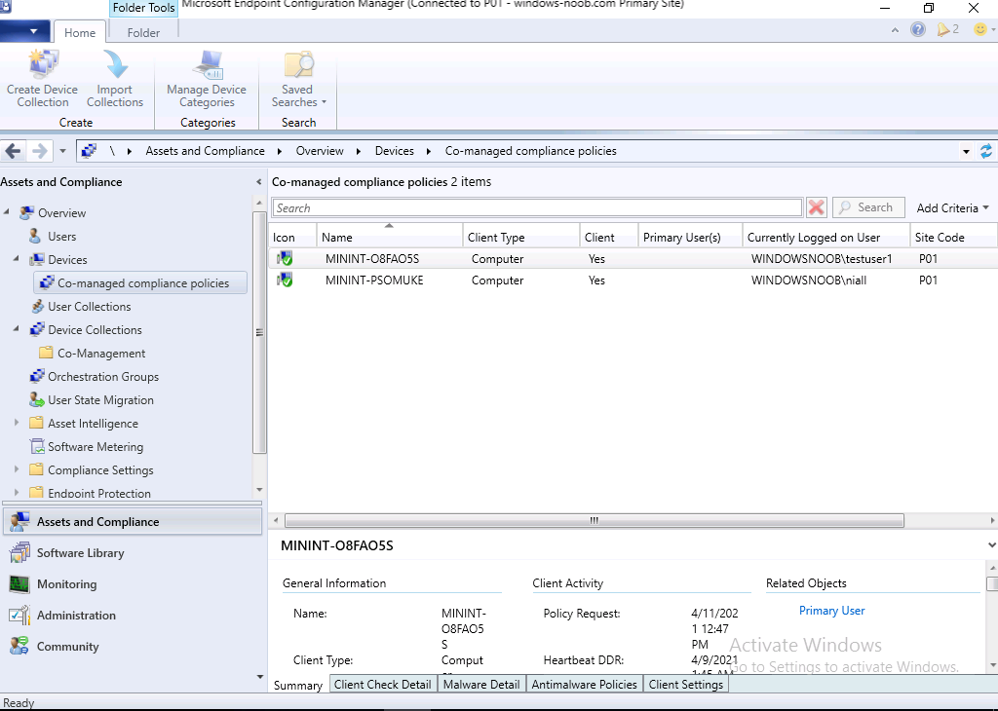Click the MININT-PSOMUKE device status icon
Viewport: 998px width, 711px height.
(285, 280)
